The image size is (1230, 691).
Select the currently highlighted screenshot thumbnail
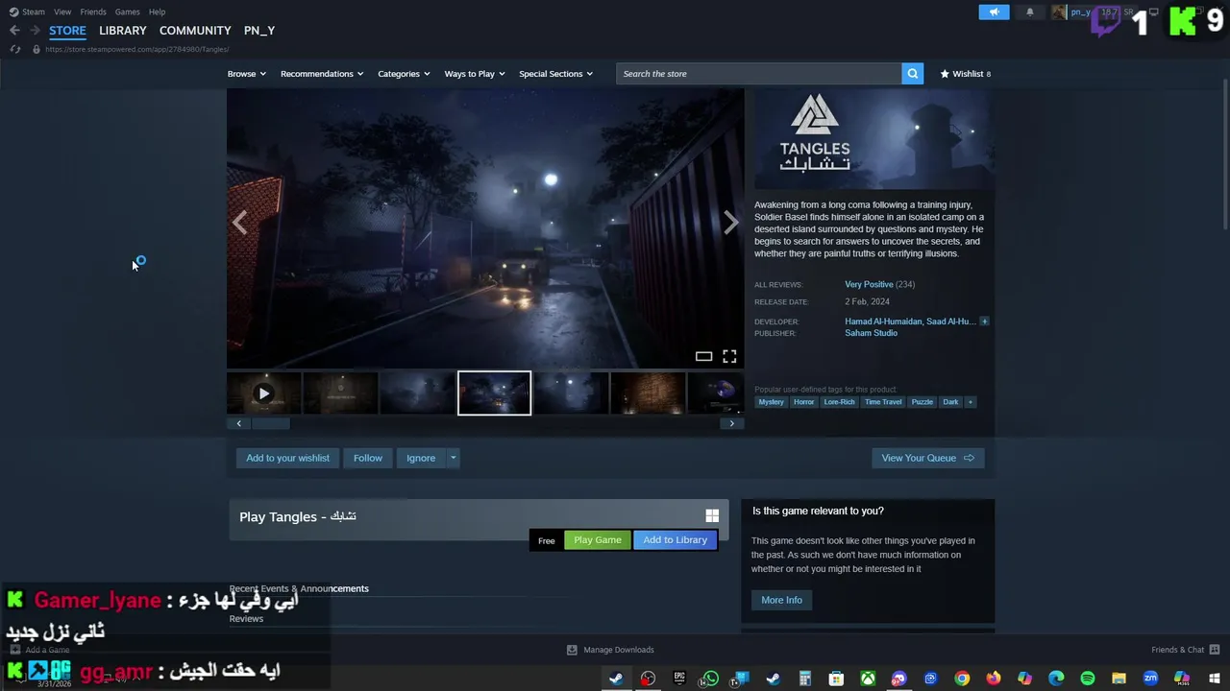point(494,393)
